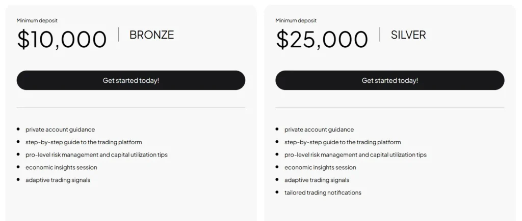Click private account guidance in BRONZE list
522x221 pixels.
pos(60,130)
